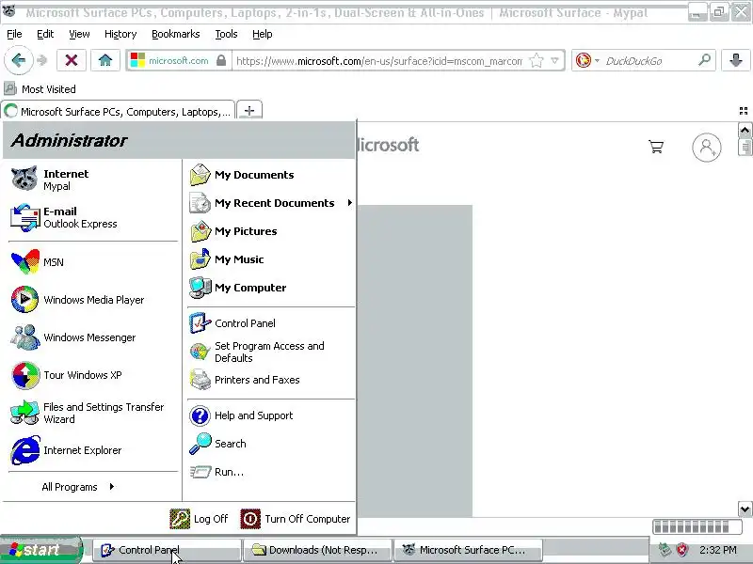Open My Computer
Image resolution: width=753 pixels, height=564 pixels.
tap(270, 288)
